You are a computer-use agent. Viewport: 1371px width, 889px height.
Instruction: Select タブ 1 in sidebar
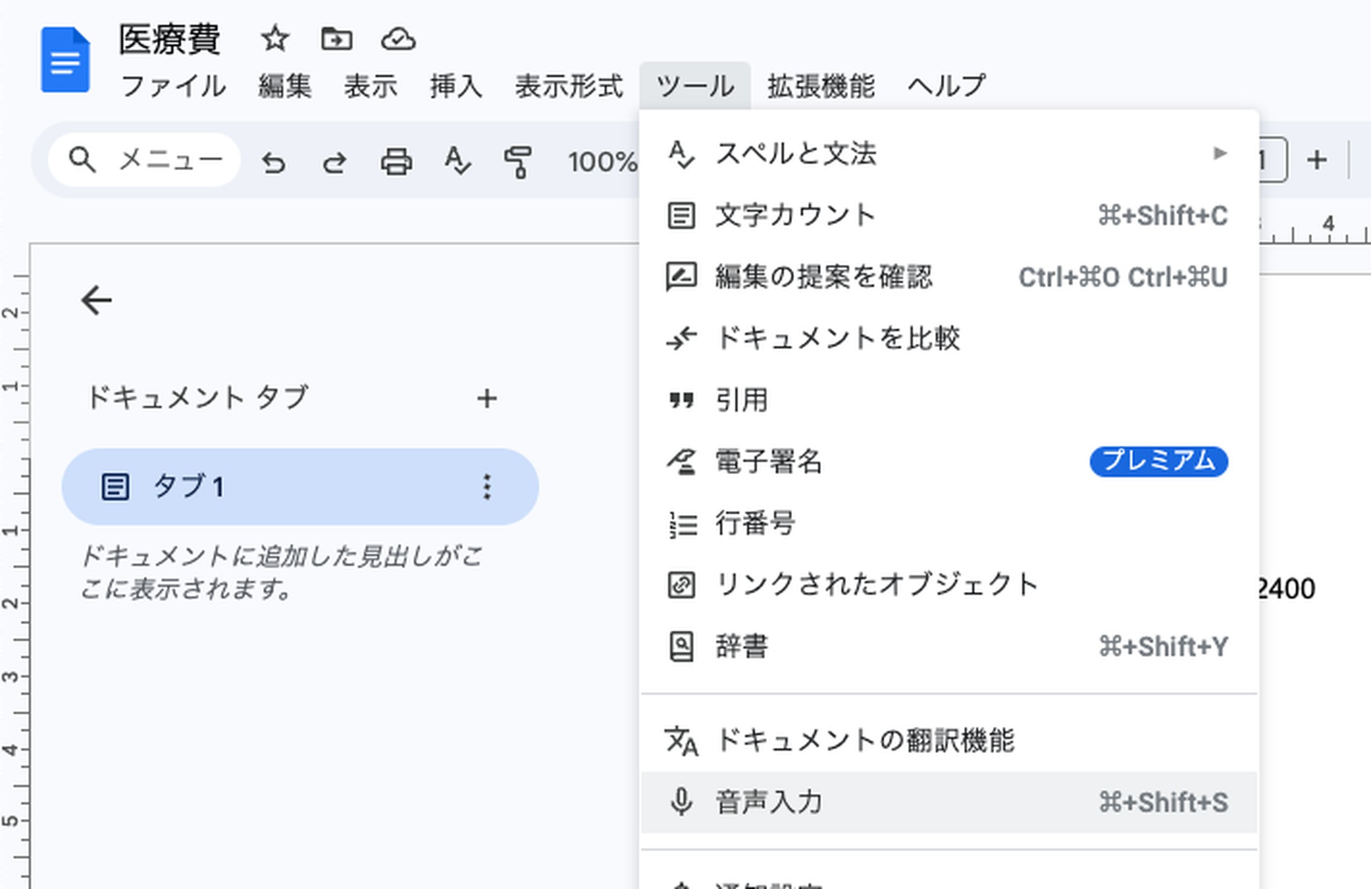(300, 487)
